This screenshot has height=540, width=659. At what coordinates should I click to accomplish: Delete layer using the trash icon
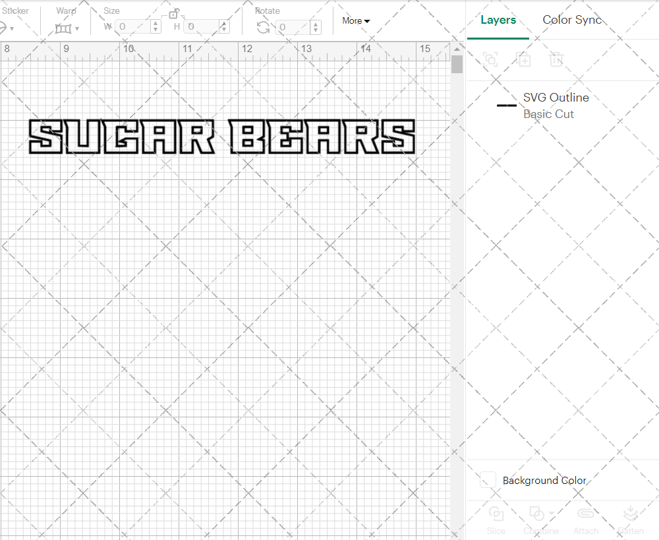pos(556,59)
